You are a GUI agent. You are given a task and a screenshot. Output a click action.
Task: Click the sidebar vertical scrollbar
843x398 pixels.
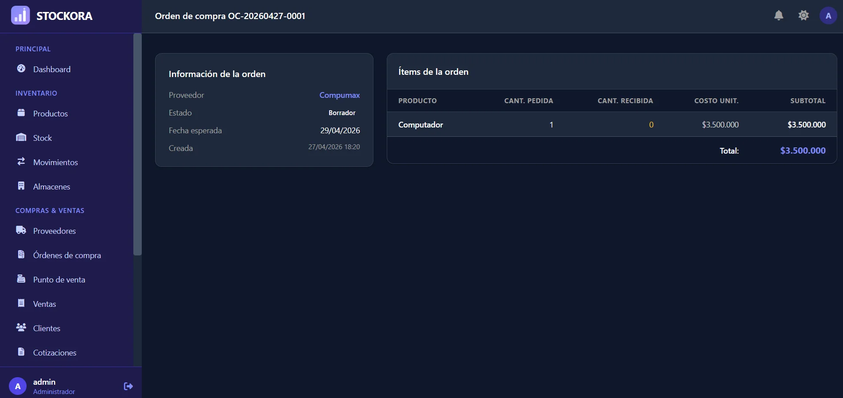(x=137, y=144)
